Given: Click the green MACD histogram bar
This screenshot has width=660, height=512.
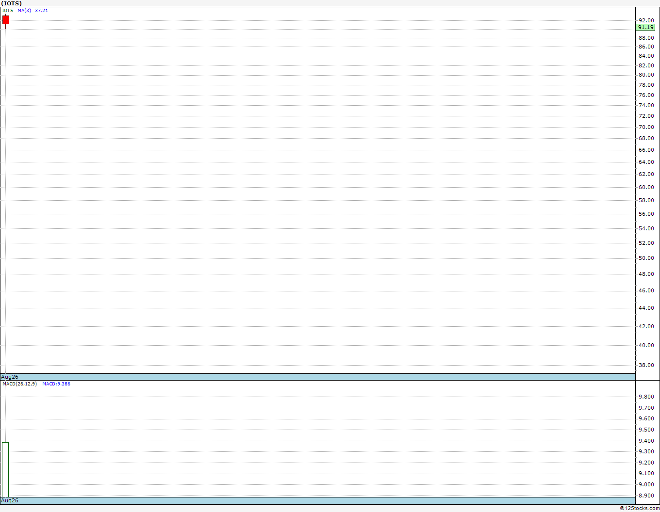Looking at the screenshot, I should (5, 469).
